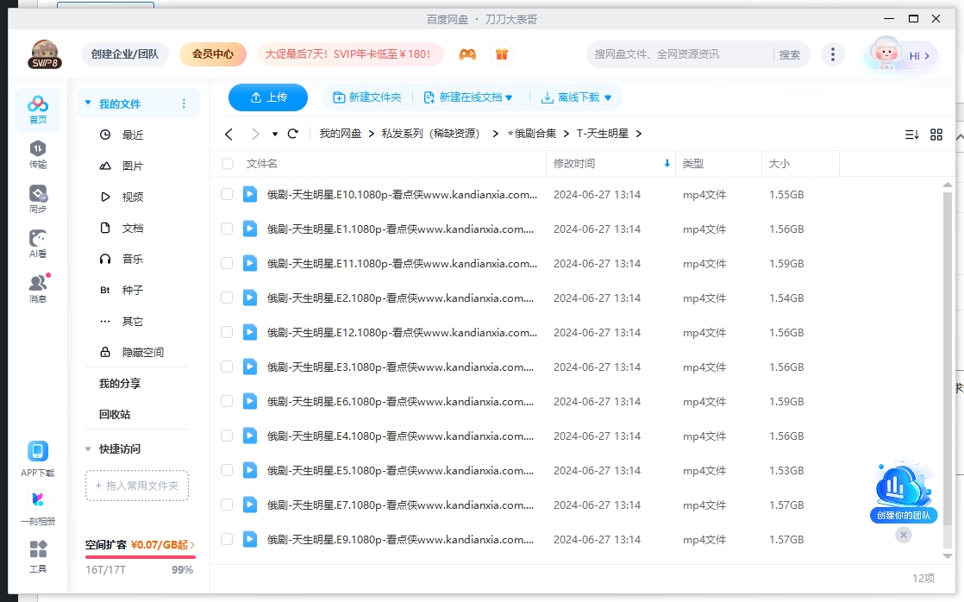Check the 俄剧-天生明星.E10 file checkbox
The image size is (964, 602).
point(228,195)
